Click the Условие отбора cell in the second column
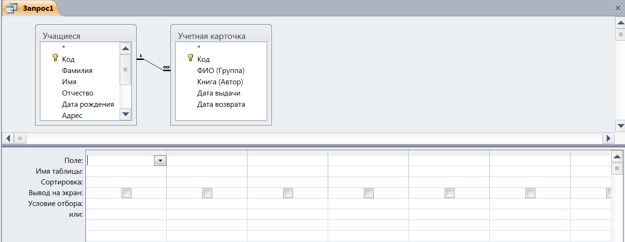Image resolution: width=625 pixels, height=242 pixels. click(207, 204)
